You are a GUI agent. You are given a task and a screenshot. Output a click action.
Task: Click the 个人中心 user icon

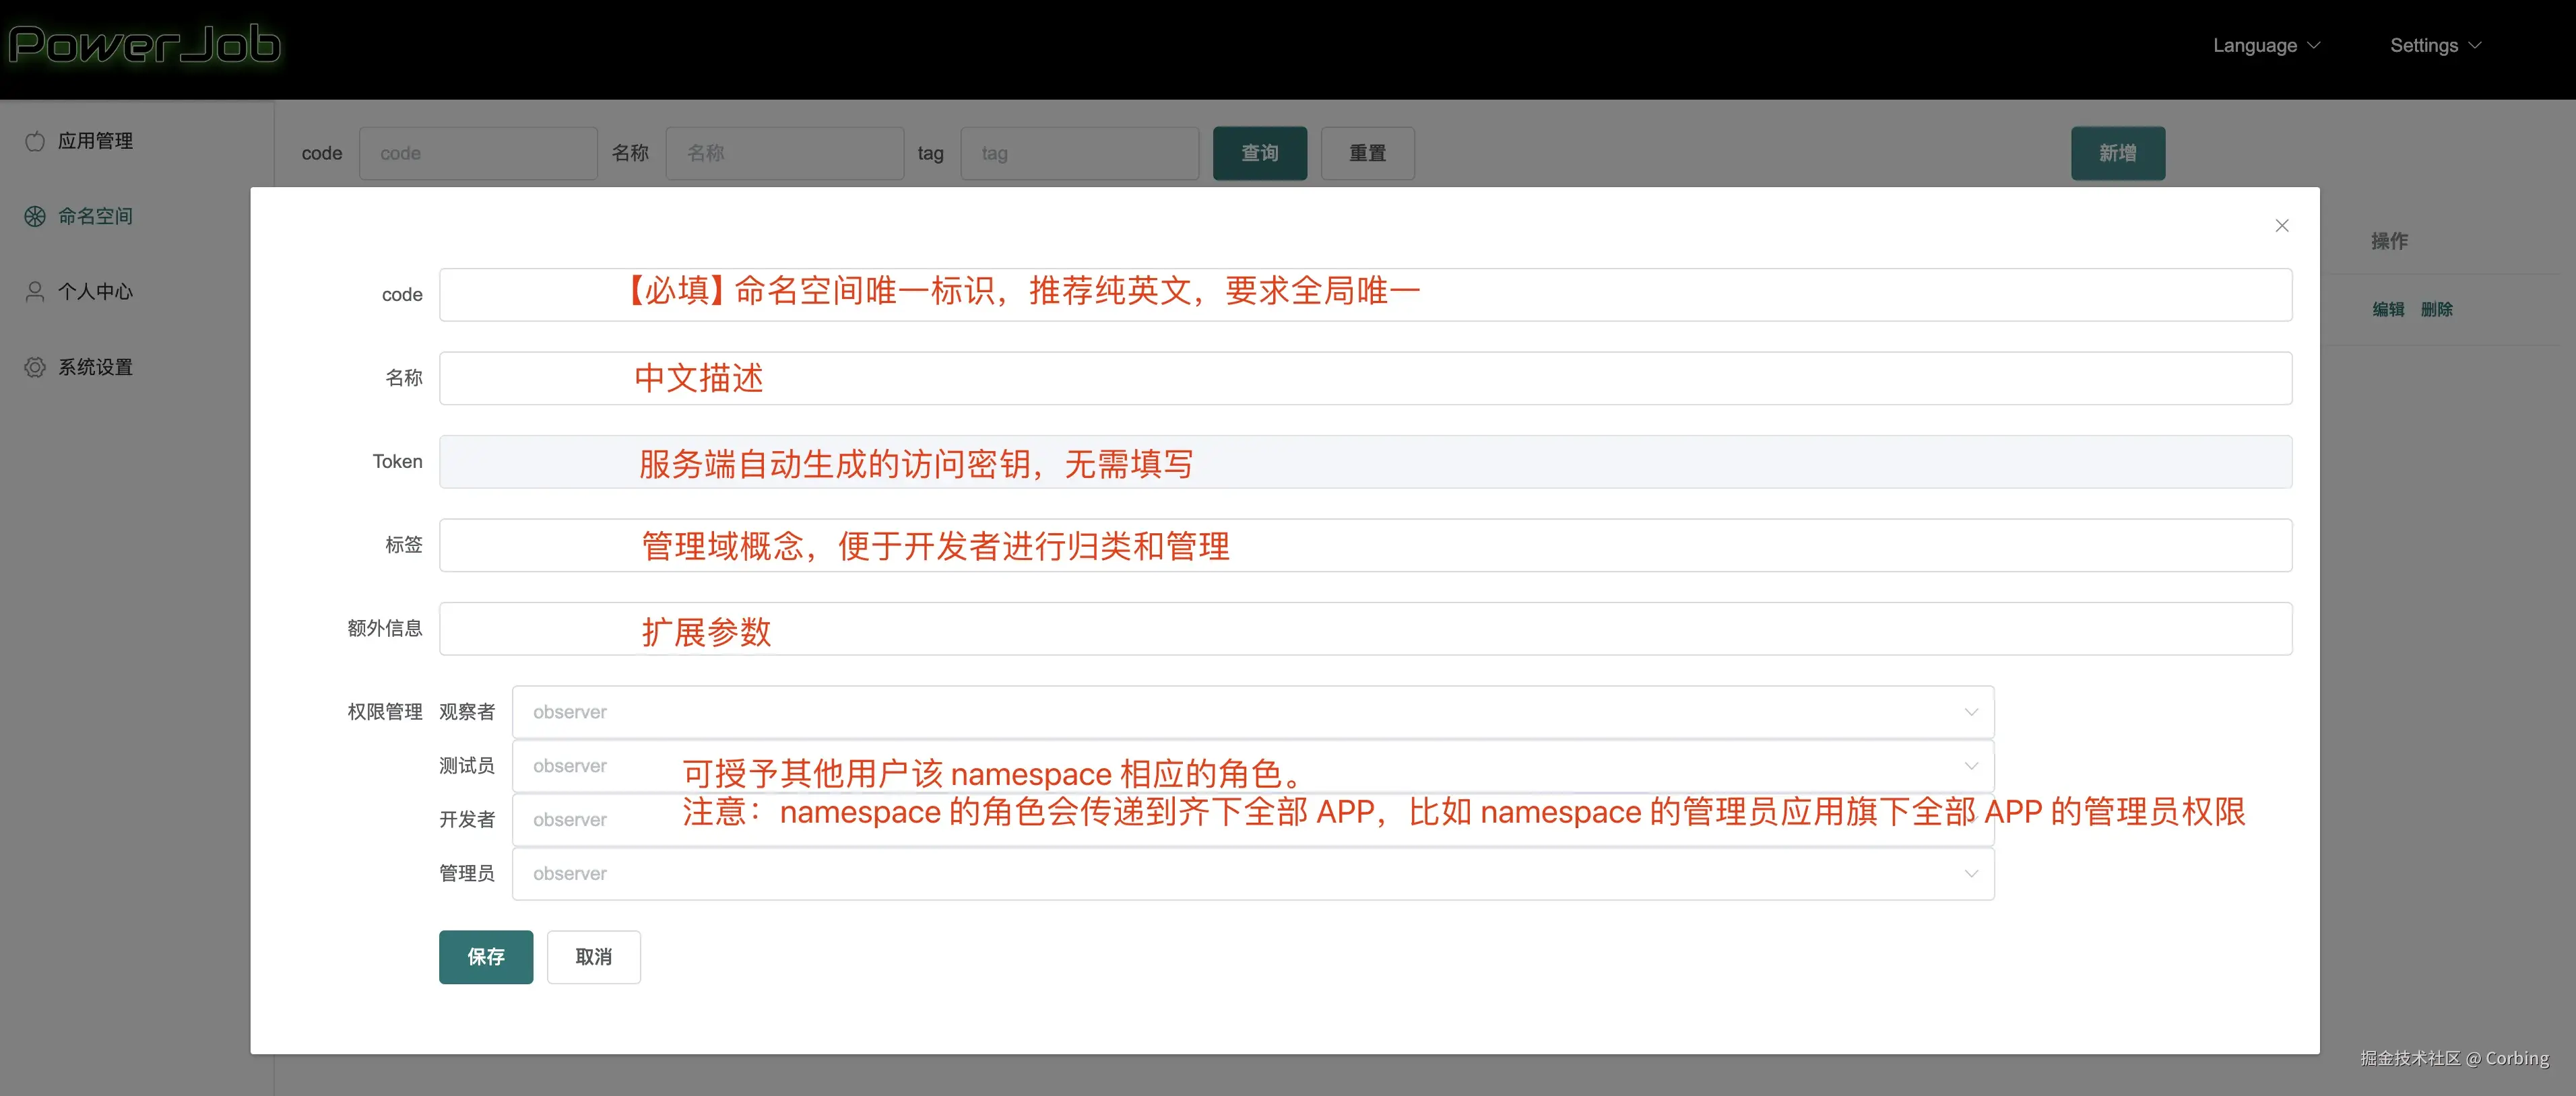point(35,292)
